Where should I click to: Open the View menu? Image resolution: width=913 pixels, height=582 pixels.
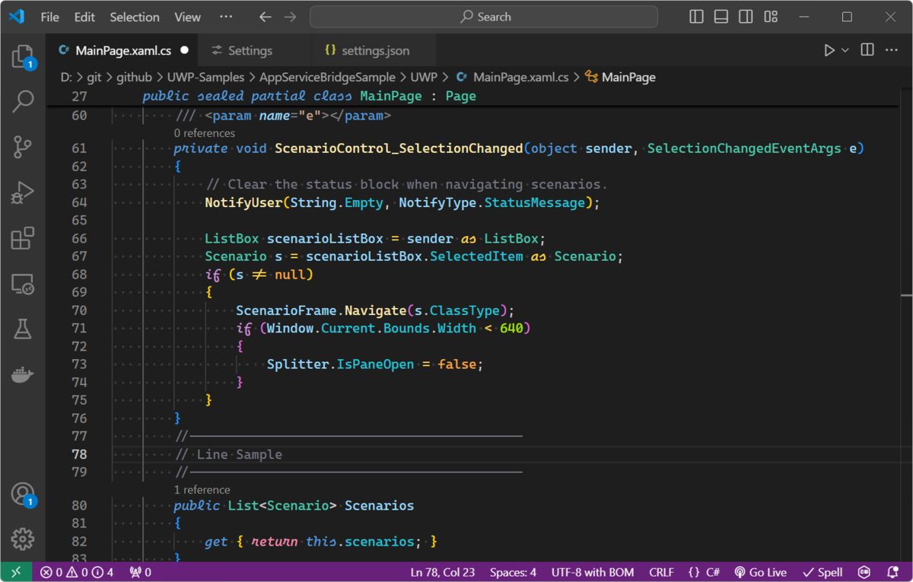[186, 17]
